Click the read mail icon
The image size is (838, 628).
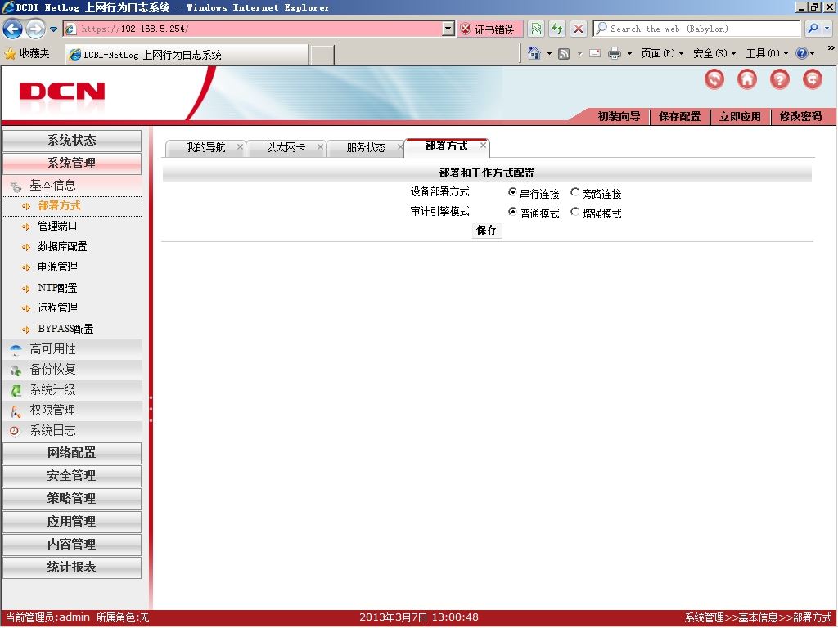tap(595, 53)
